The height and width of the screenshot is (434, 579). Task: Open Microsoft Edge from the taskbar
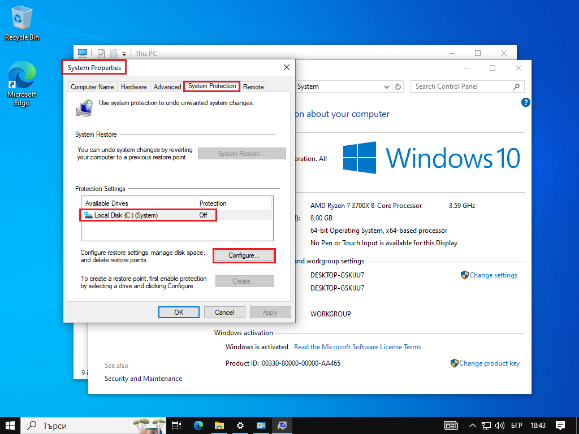tap(198, 426)
